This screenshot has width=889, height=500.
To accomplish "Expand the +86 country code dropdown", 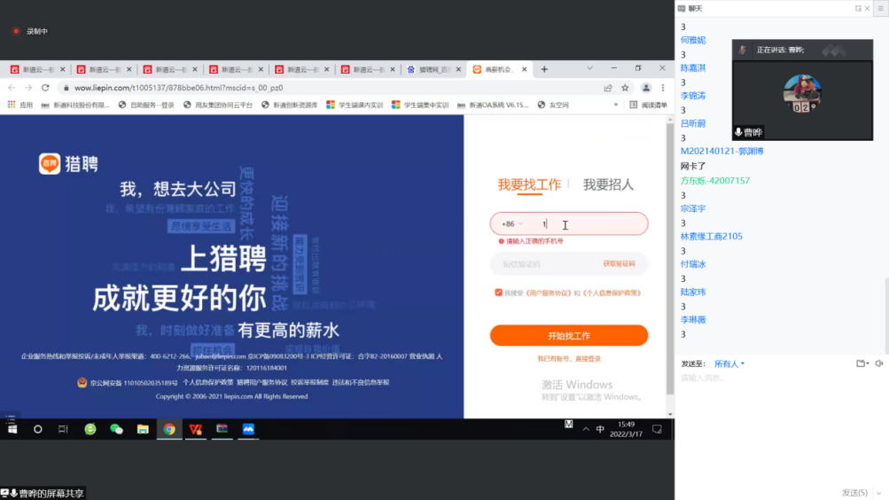I will (x=512, y=224).
